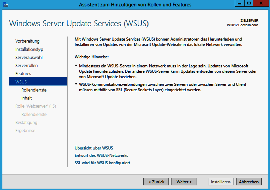Image resolution: width=270 pixels, height=190 pixels.
Task: Maximize the wizard window
Action: 249,3
